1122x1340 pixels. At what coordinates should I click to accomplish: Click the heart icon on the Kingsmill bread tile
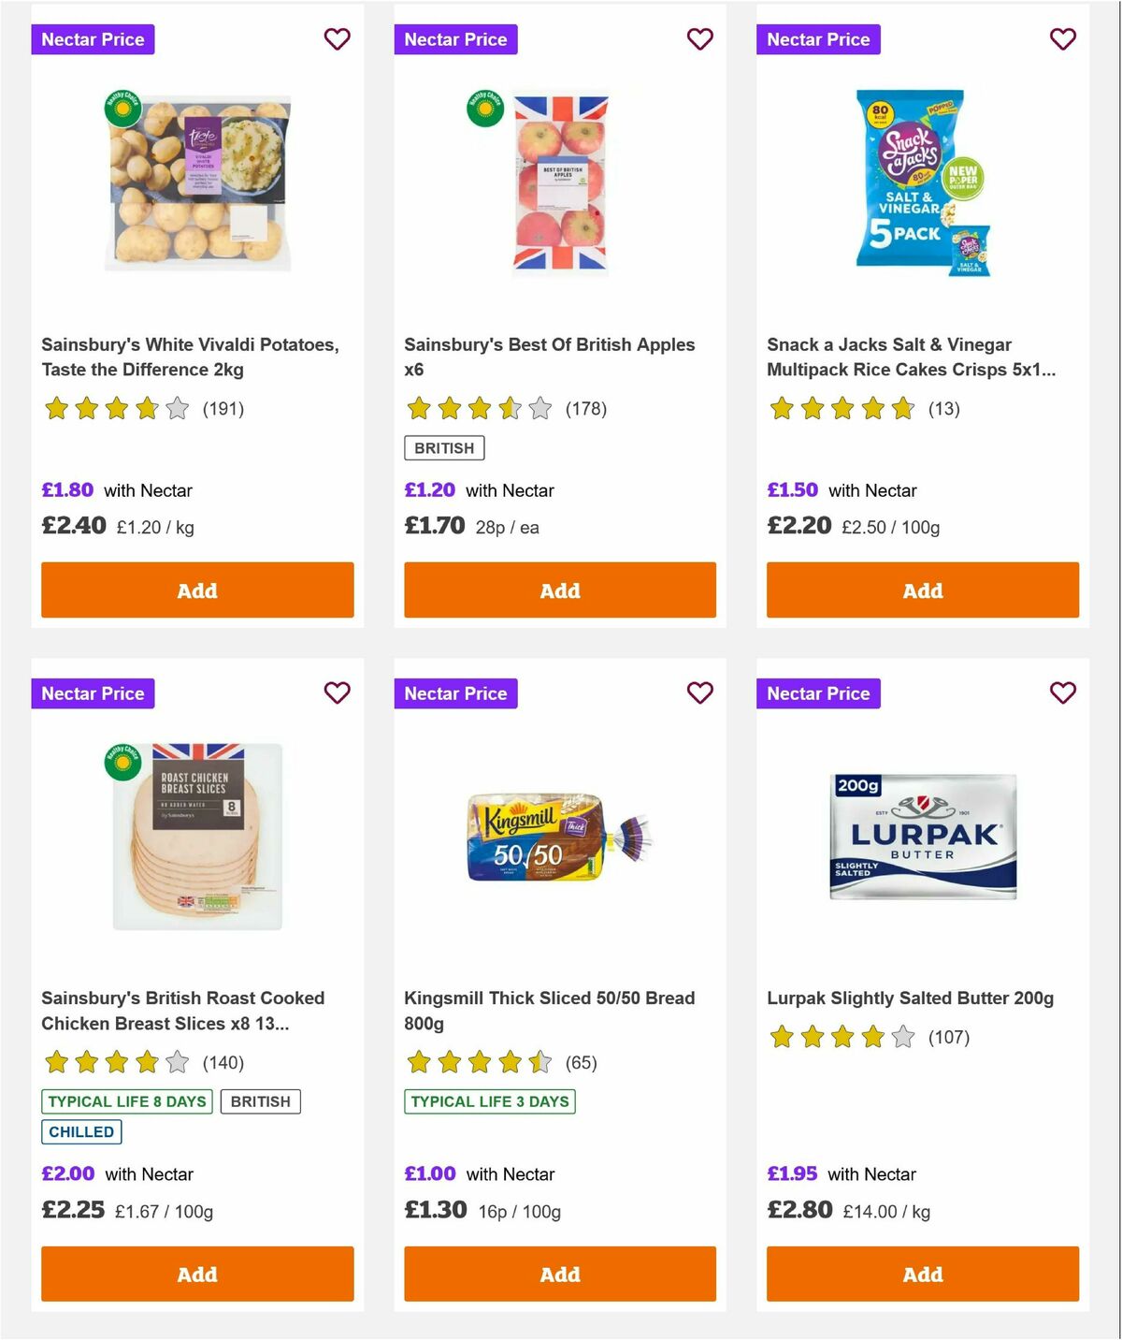pos(699,693)
